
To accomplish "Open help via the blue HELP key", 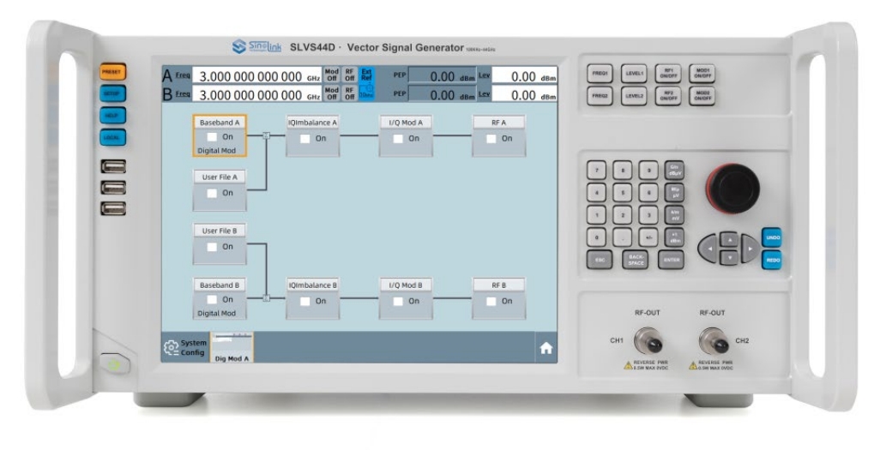I will coord(113,116).
